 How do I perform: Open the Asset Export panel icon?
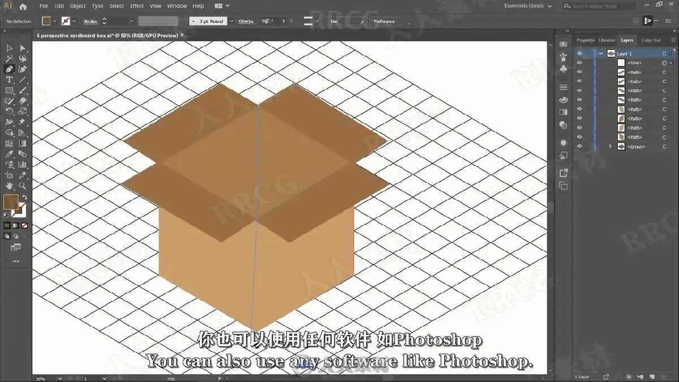click(x=563, y=173)
